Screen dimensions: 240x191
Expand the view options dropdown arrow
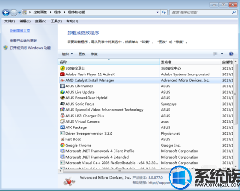(222, 54)
